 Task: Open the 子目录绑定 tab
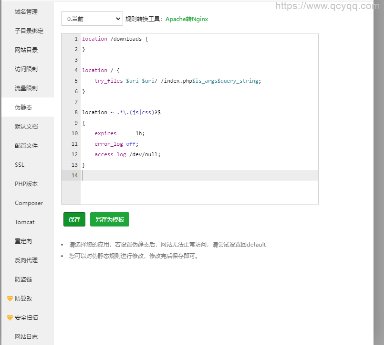click(x=29, y=31)
